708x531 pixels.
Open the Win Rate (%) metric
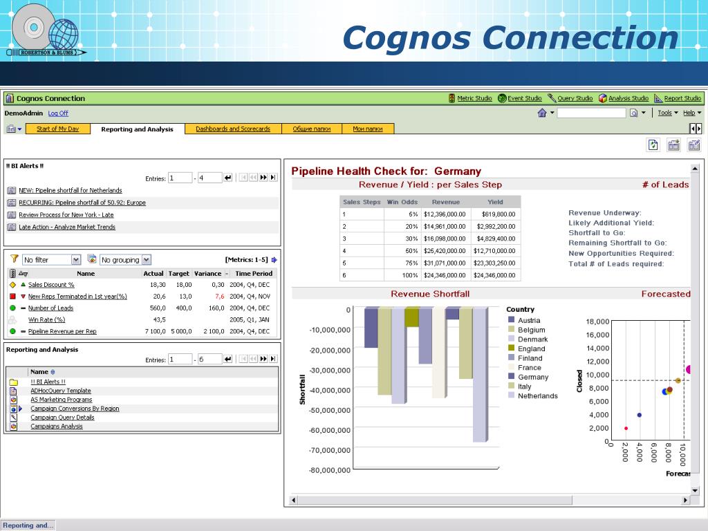(x=46, y=319)
